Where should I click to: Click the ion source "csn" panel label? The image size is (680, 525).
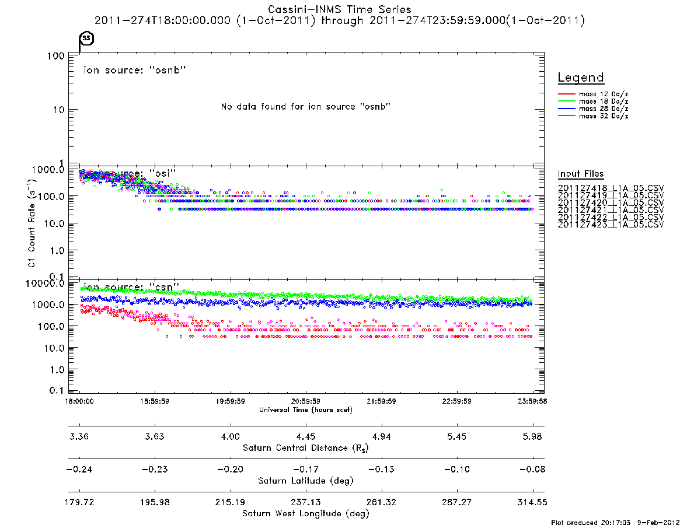pos(131,288)
